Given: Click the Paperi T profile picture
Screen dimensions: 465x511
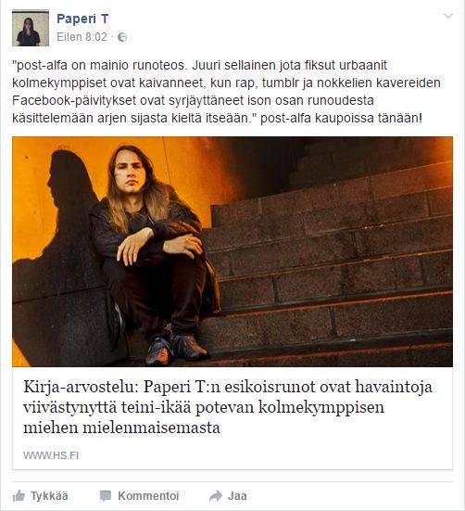Looking at the screenshot, I should [31, 28].
